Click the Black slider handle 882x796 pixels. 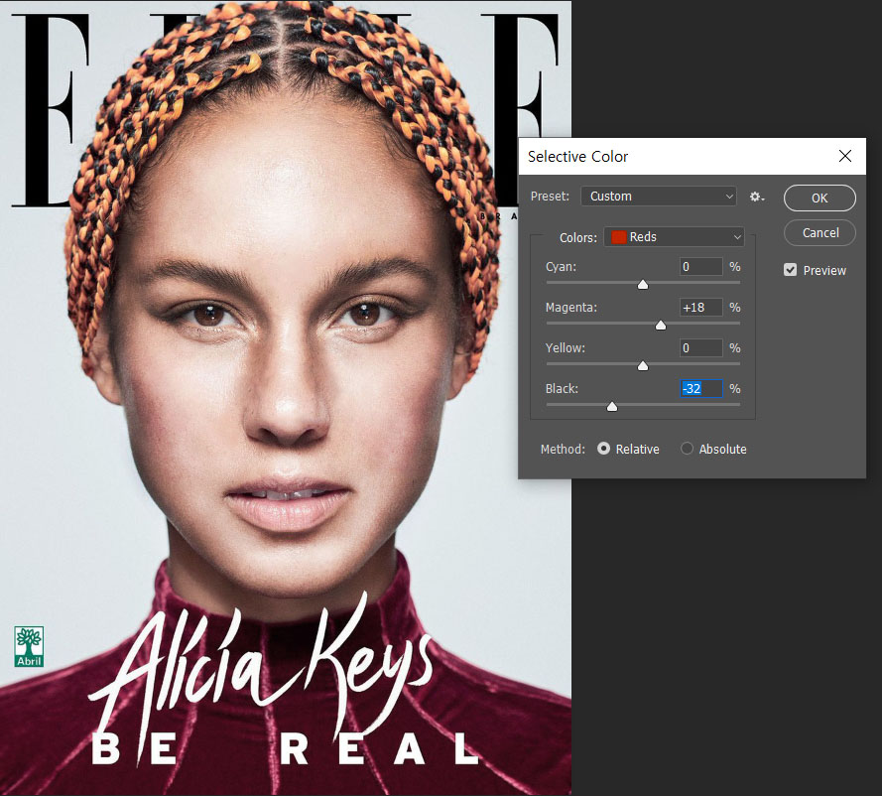coord(612,406)
